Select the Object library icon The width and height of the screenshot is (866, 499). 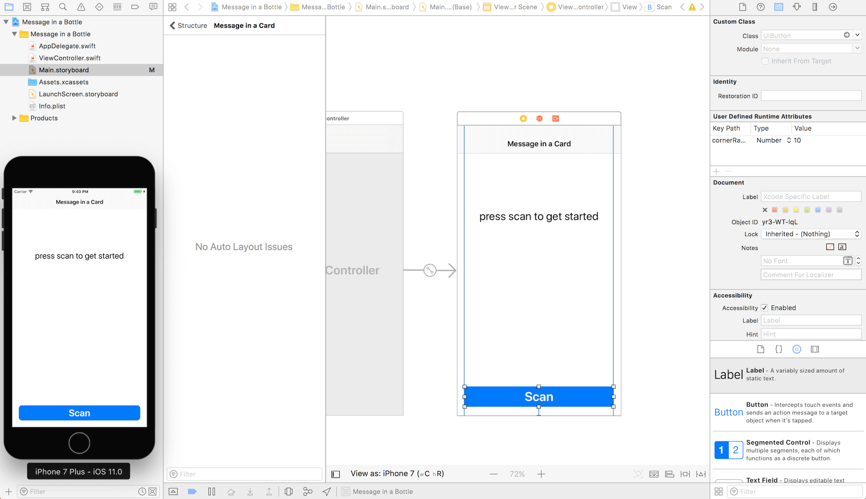click(797, 349)
